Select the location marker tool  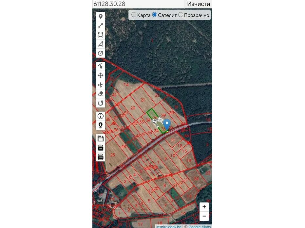pyautogui.click(x=101, y=16)
